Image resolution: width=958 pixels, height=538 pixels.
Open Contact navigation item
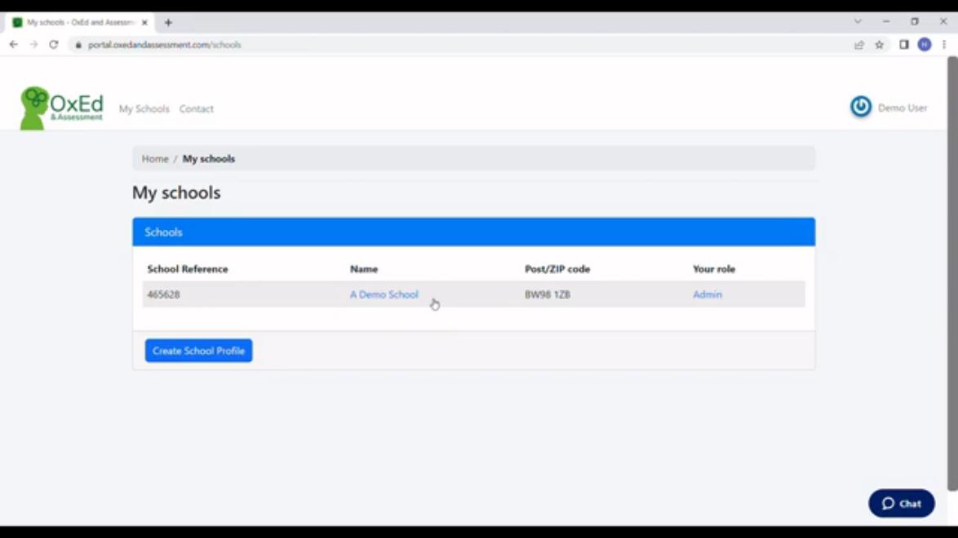[197, 108]
